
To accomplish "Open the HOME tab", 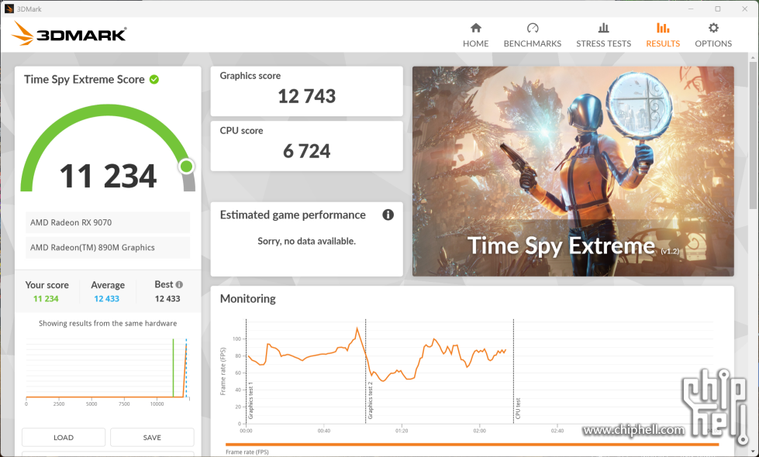I will click(x=475, y=36).
